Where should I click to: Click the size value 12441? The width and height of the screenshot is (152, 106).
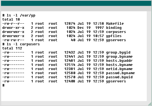coord(70,57)
